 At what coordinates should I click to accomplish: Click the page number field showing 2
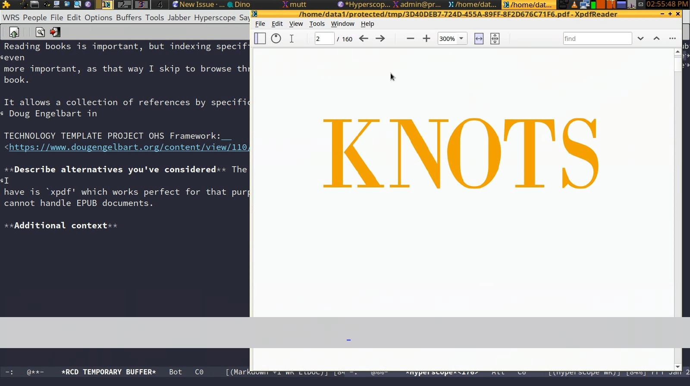click(324, 38)
